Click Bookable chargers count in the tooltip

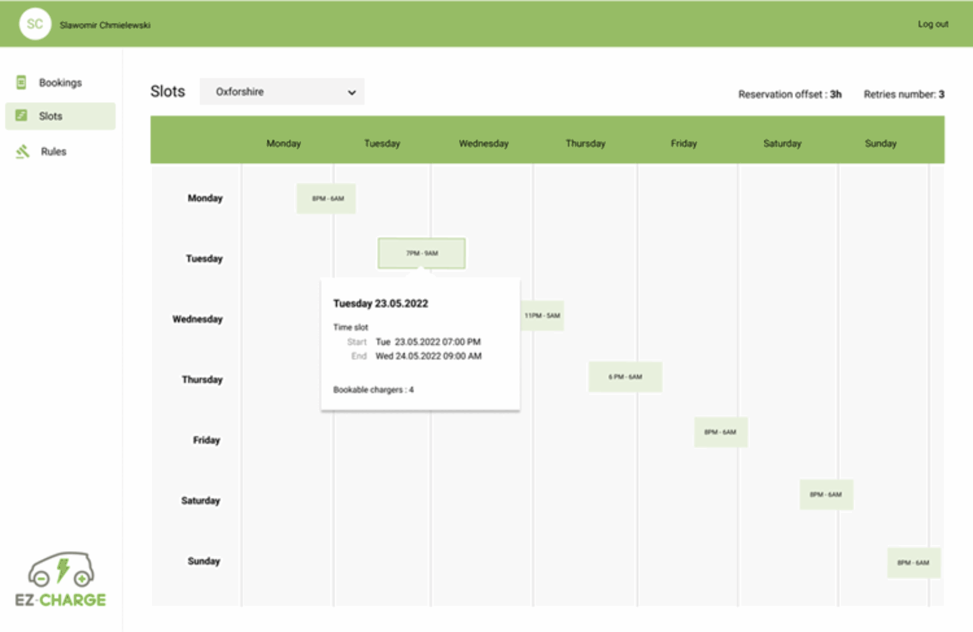point(373,389)
